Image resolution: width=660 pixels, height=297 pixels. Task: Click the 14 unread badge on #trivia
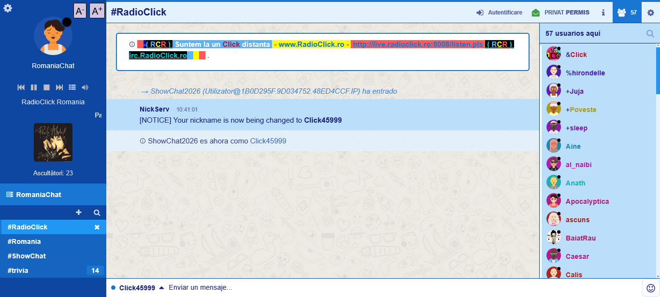pos(95,270)
